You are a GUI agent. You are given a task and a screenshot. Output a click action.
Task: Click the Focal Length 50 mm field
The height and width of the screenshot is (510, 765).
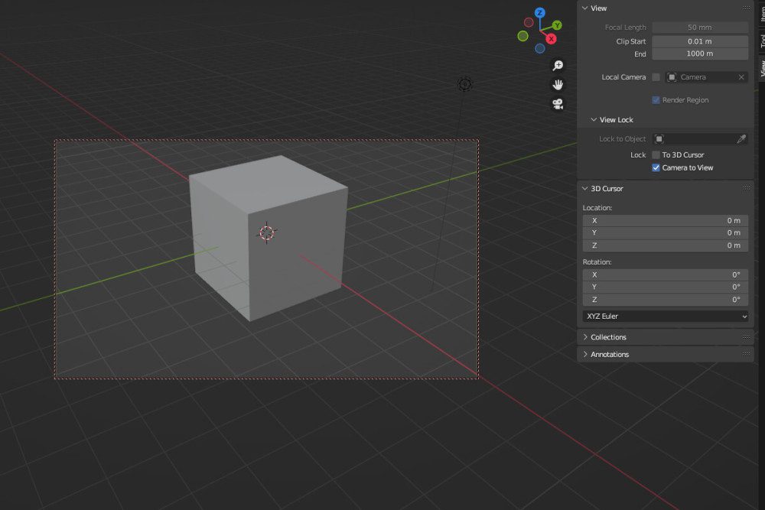click(x=700, y=28)
